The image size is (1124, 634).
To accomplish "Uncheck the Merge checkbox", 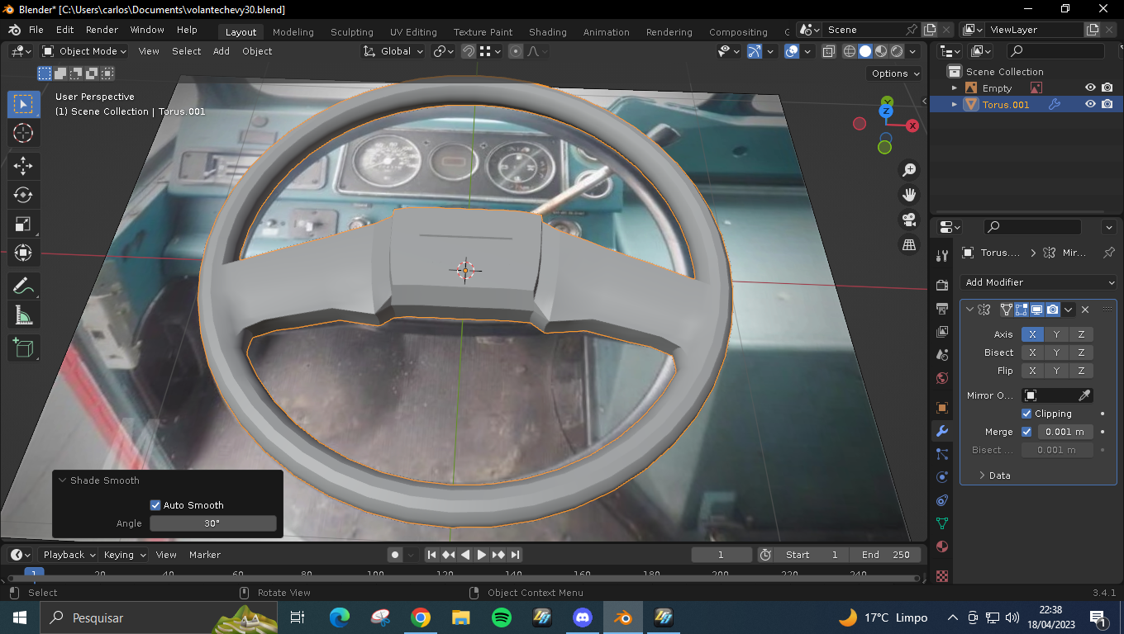I will click(1026, 432).
